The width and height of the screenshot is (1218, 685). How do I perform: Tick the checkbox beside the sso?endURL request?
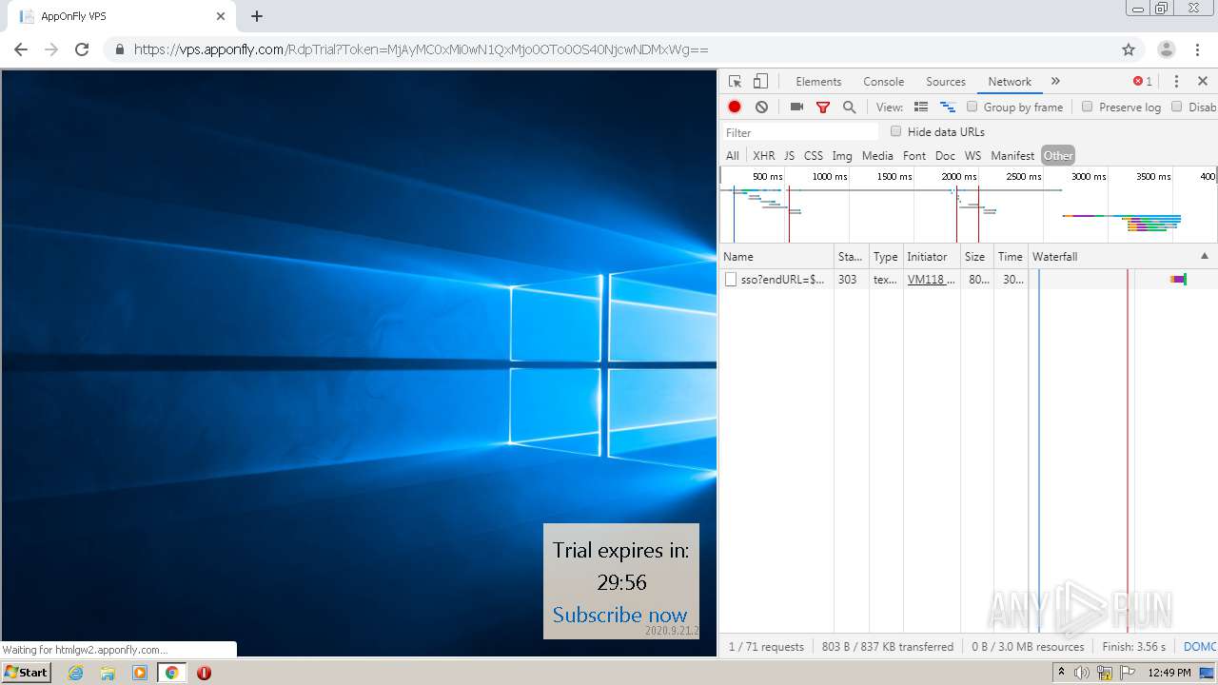(731, 280)
